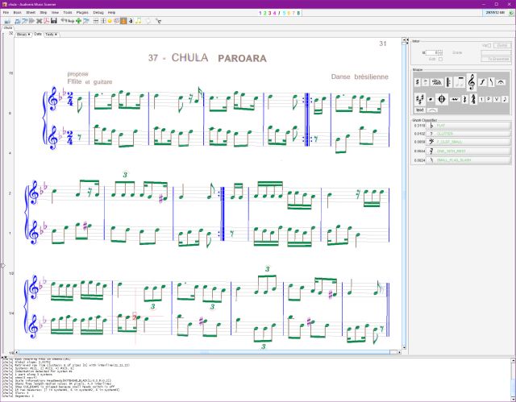Screen dimensions: 516x402
Task: Open the Sheet menu
Action: pos(31,13)
